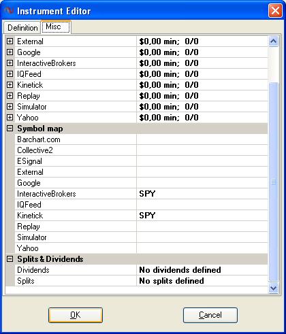Select Simulator label under Symbol map
Screen dimensions: 286x334
[x=32, y=237]
